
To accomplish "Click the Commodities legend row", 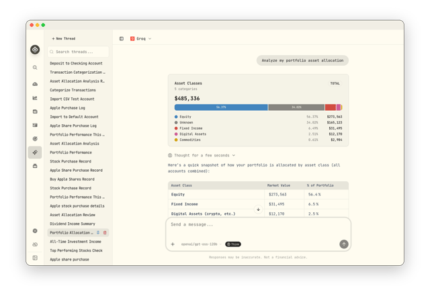I will 258,140.
